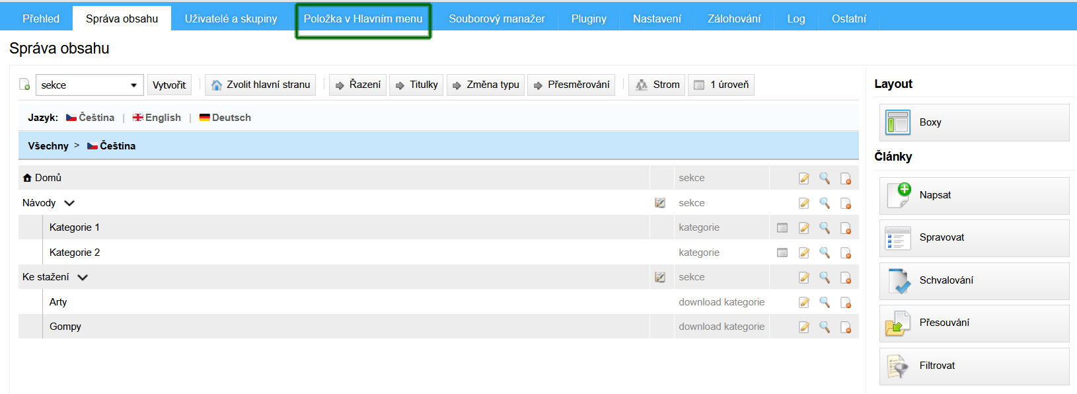Screen dimensions: 1077x394
Task: Collapse the Ke stažení section chevron
Action: click(83, 277)
